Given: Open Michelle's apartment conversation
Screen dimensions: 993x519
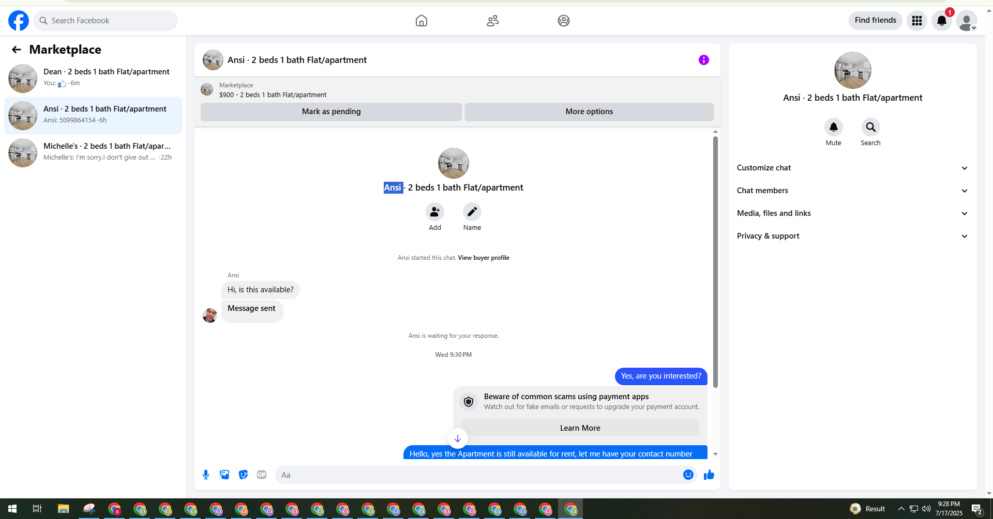Looking at the screenshot, I should 93,153.
